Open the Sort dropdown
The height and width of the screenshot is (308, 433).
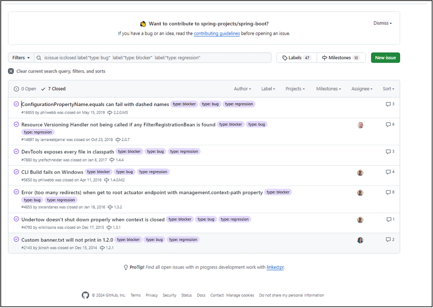[x=388, y=89]
